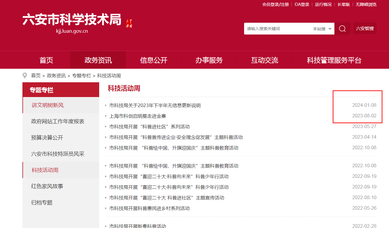Screen dimensions: 389x228
Task: Open article 市科技局开展科普惠民进乡村系列活动
Action: (x=149, y=208)
